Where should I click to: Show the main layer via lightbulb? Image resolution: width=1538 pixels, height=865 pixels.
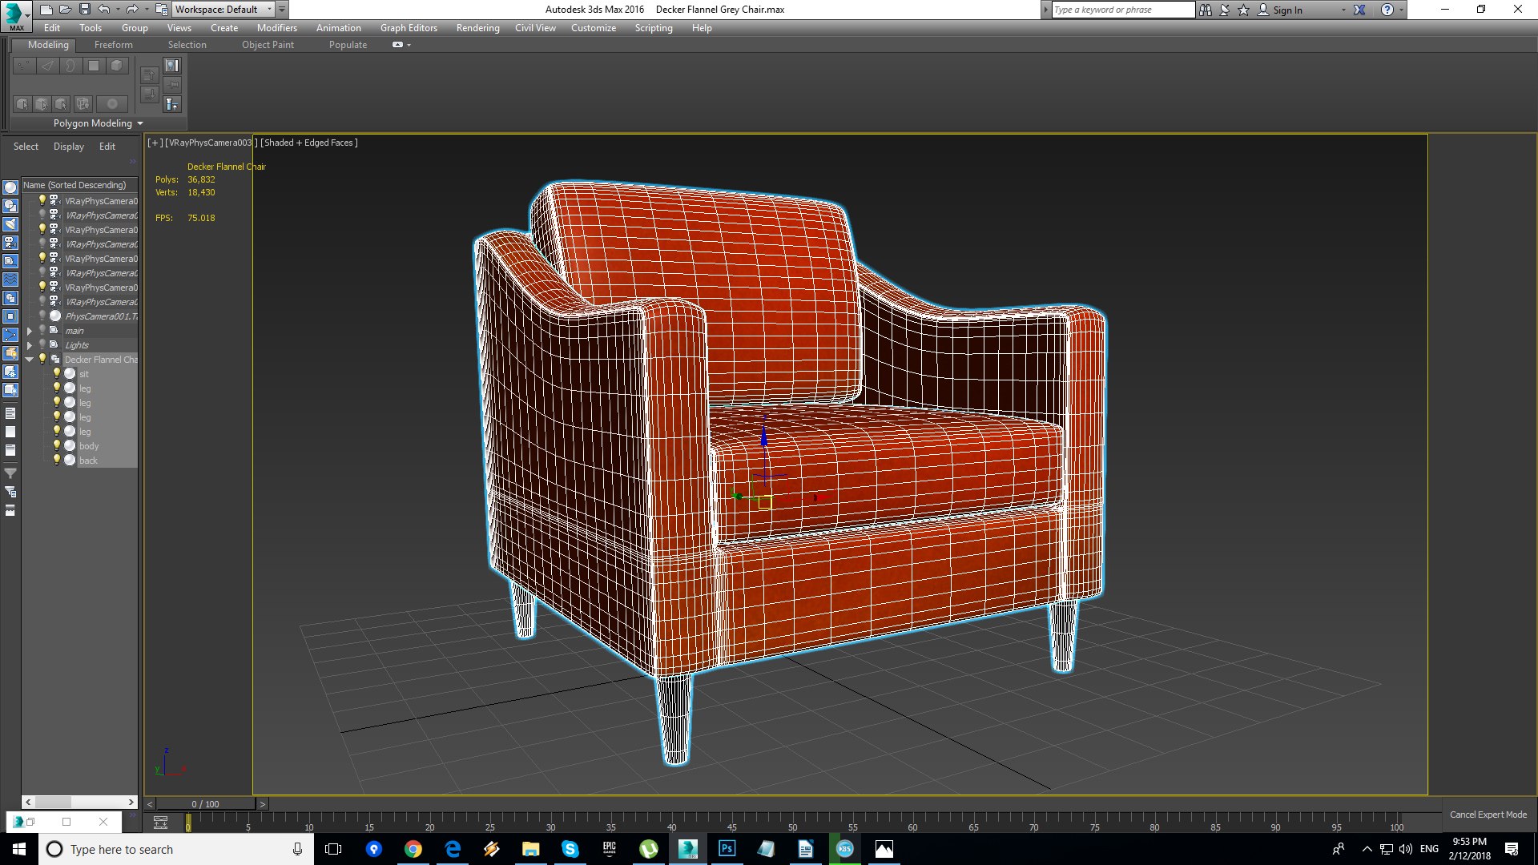[x=42, y=330]
